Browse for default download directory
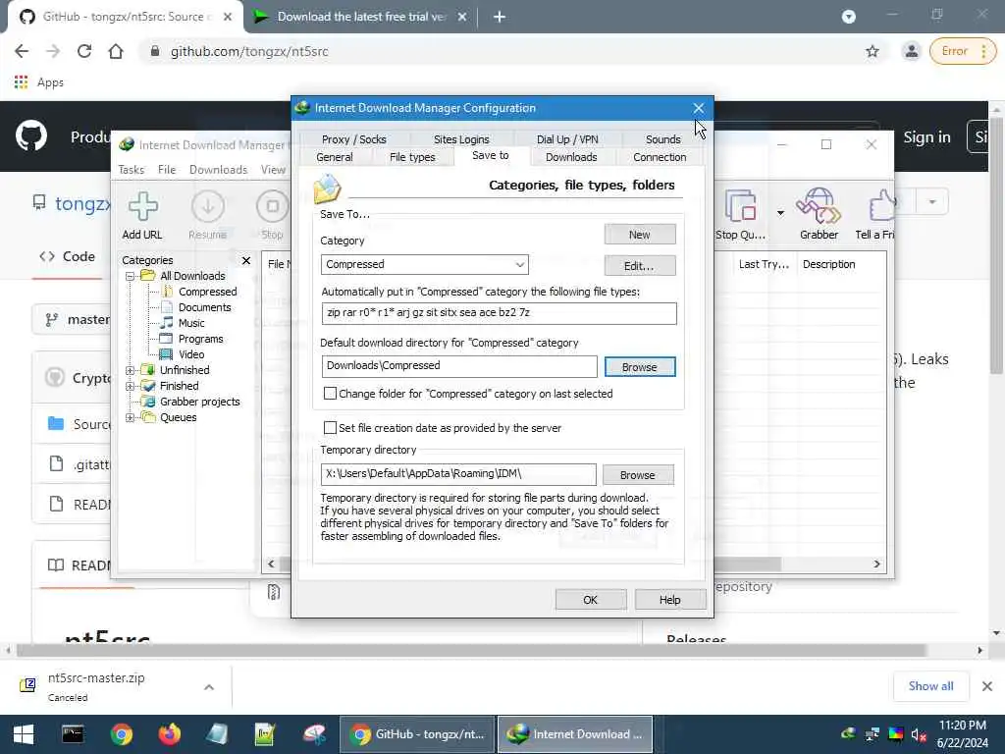Image resolution: width=1005 pixels, height=754 pixels. 640,367
